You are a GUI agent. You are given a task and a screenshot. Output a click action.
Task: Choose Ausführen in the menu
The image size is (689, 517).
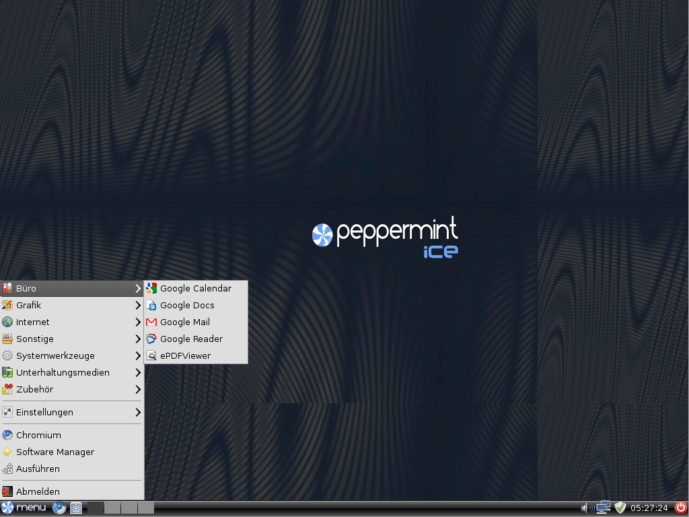click(38, 469)
